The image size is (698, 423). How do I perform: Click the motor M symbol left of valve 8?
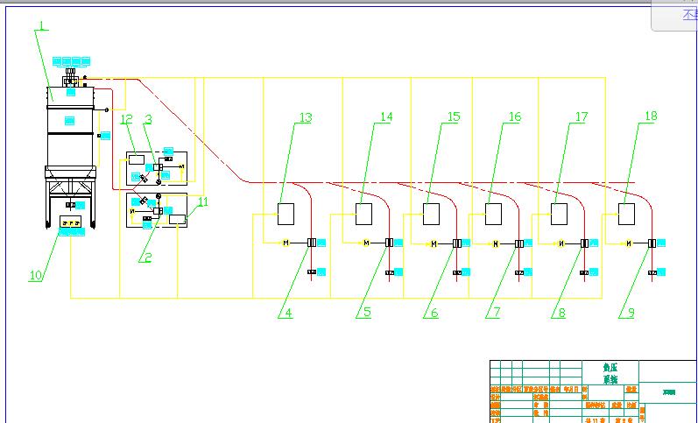click(561, 243)
